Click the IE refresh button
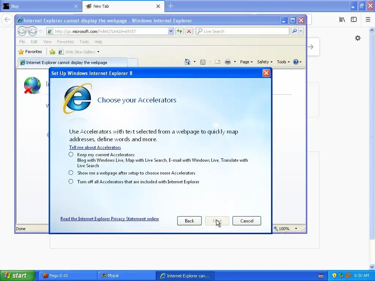 pyautogui.click(x=179, y=31)
